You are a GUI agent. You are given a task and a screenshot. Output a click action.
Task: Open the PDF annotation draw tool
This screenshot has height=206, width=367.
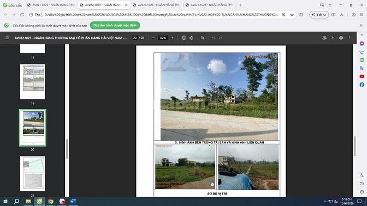coord(203,38)
